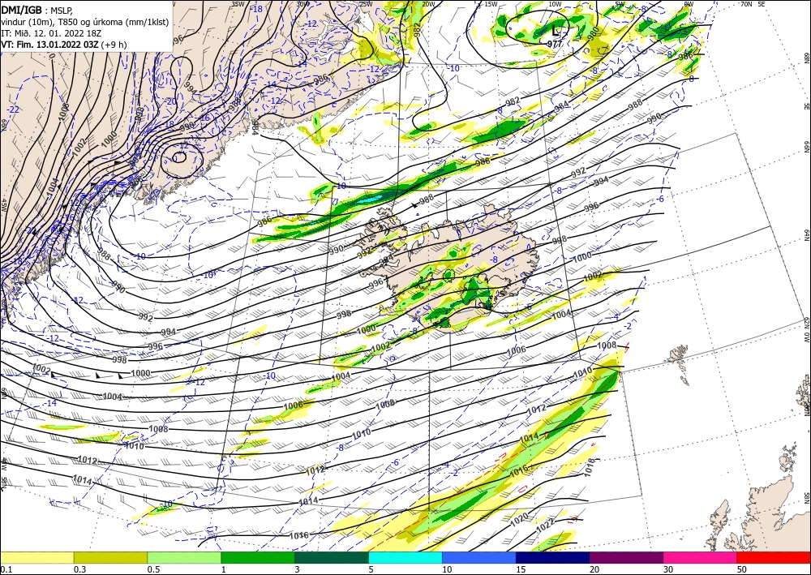Click the '1018' isobar label

[x=590, y=467]
